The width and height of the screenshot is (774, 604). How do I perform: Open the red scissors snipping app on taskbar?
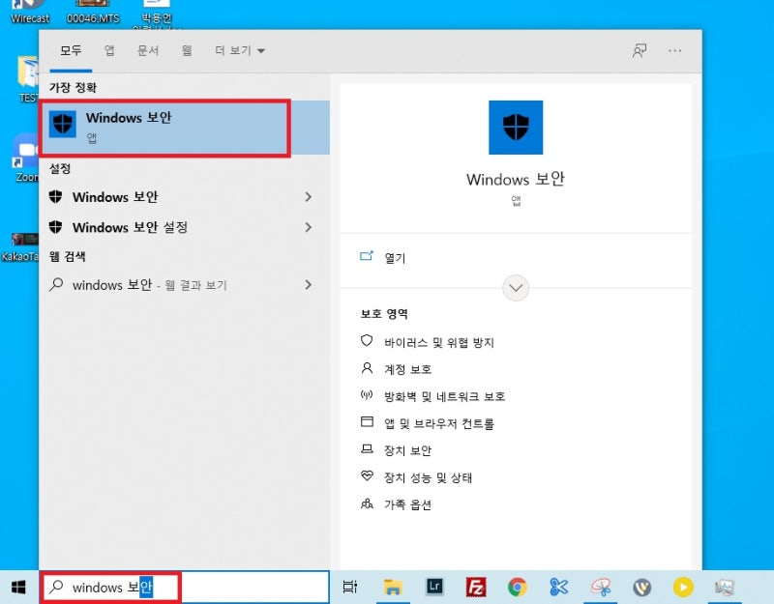pyautogui.click(x=601, y=587)
